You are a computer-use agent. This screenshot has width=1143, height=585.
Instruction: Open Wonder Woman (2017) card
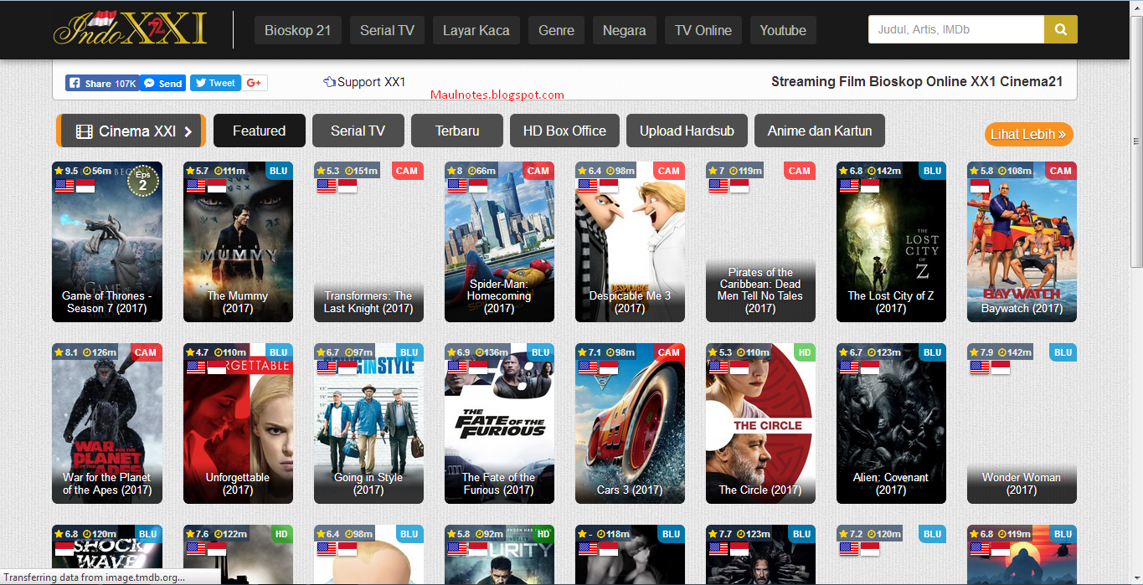[1022, 423]
